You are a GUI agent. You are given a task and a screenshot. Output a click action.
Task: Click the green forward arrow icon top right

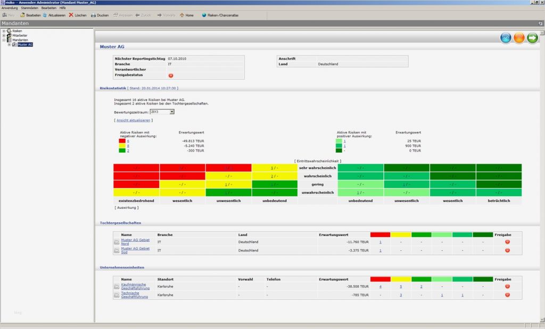tap(531, 37)
